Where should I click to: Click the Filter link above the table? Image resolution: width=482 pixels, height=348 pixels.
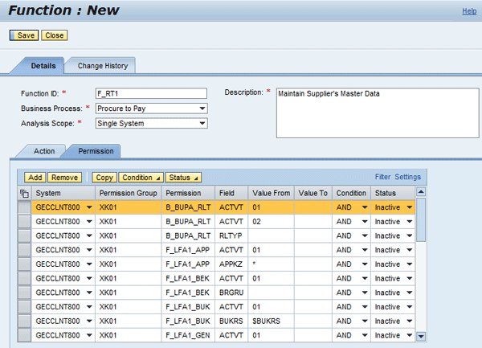pyautogui.click(x=382, y=177)
